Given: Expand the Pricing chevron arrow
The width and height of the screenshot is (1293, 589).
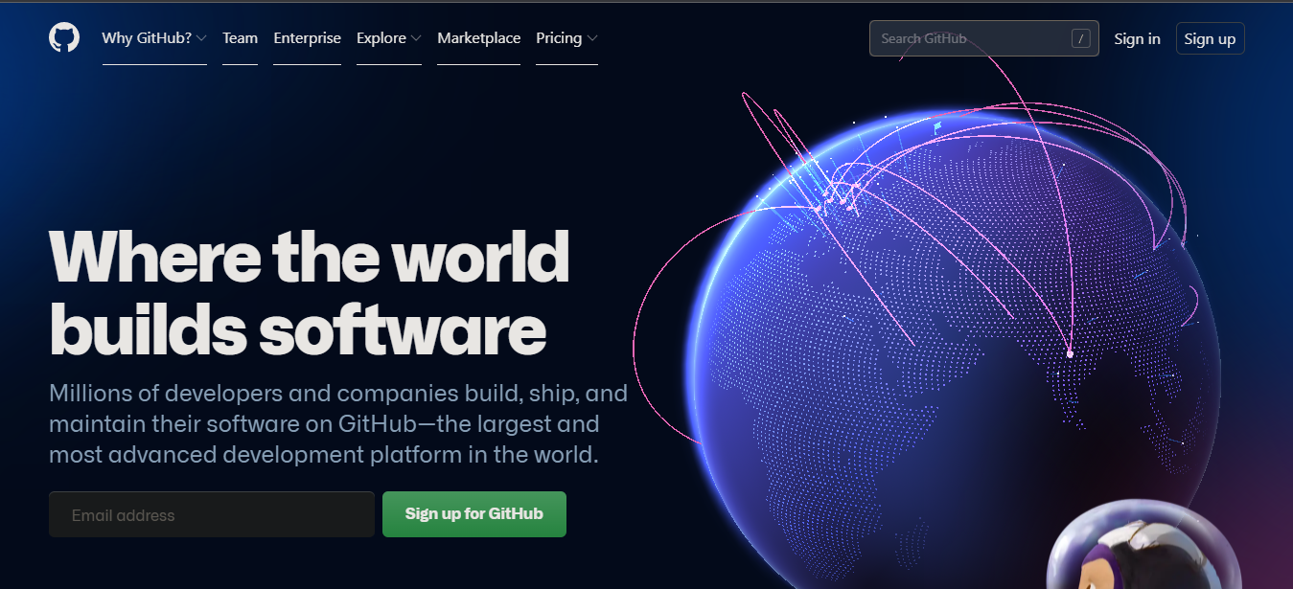Looking at the screenshot, I should (x=592, y=39).
